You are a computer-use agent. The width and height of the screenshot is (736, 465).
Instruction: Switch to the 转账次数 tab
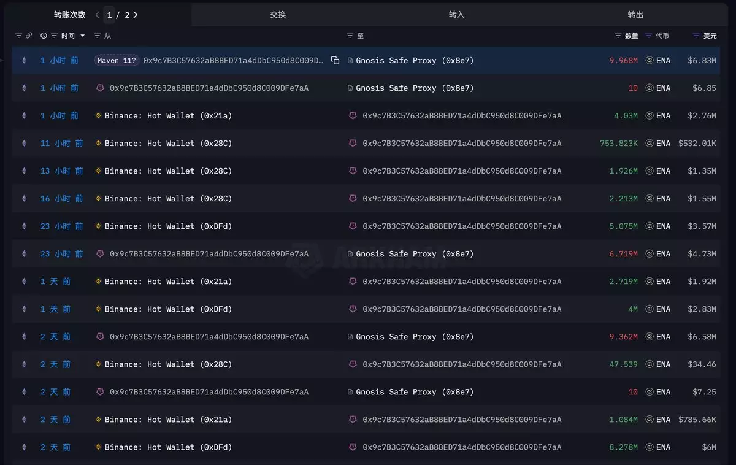coord(70,15)
